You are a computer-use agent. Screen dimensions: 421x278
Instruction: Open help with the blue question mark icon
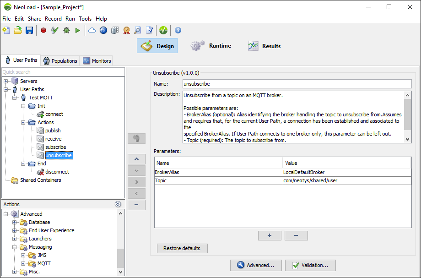click(x=178, y=30)
